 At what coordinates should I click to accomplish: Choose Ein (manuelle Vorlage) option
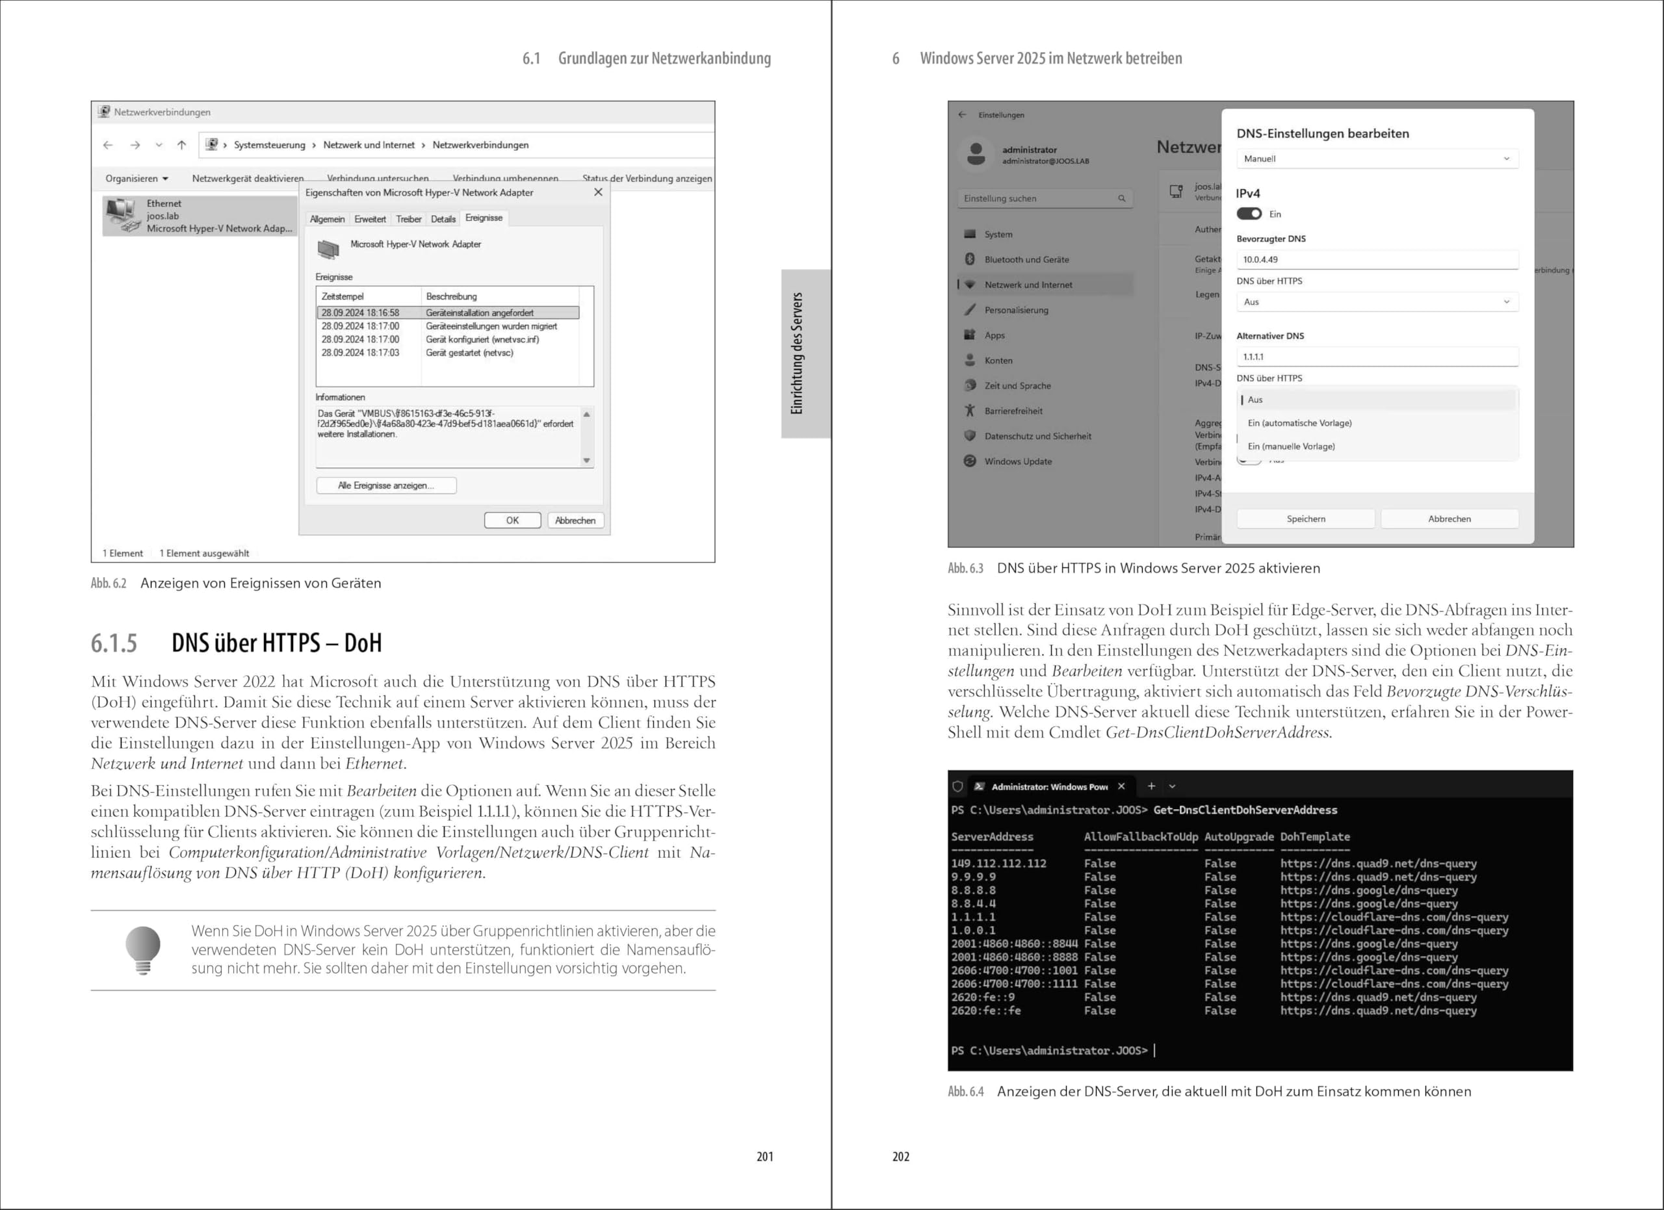tap(1377, 446)
